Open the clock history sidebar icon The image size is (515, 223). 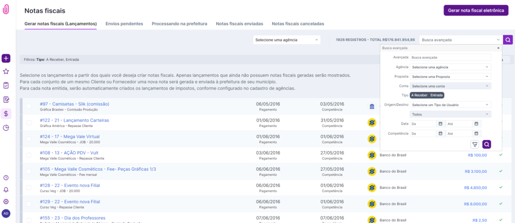tap(6, 178)
